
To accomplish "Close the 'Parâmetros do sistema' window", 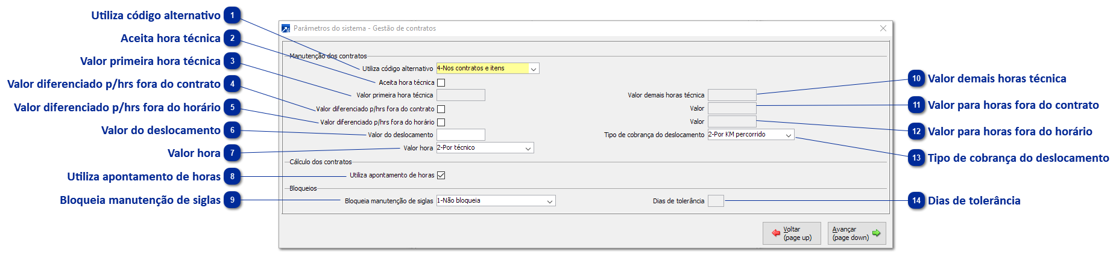I will [883, 28].
